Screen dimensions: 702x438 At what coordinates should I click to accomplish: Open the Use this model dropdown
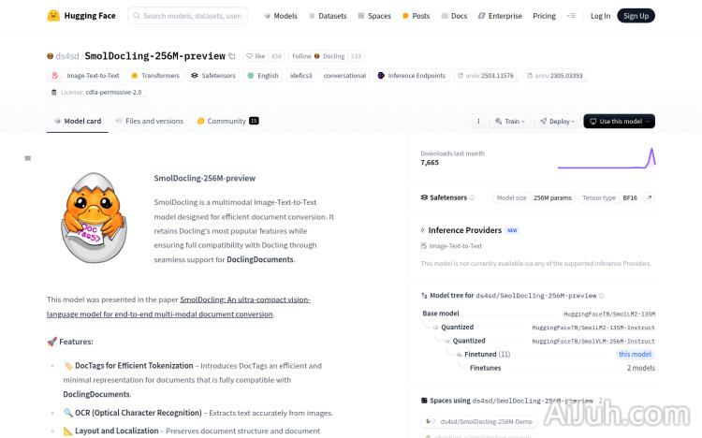click(619, 121)
